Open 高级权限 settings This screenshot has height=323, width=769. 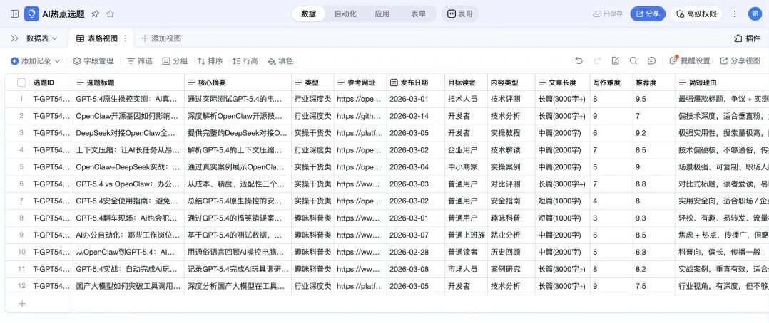point(698,14)
